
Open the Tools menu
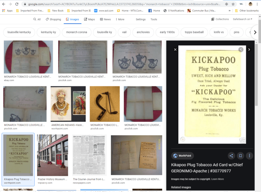click(x=154, y=19)
